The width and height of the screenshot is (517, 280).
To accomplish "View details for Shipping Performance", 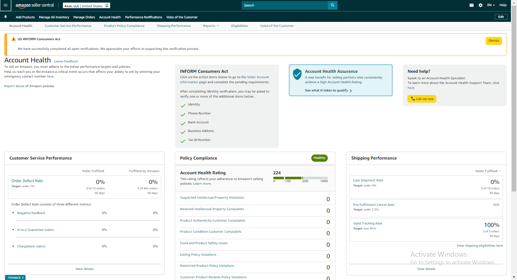I will click(x=426, y=269).
